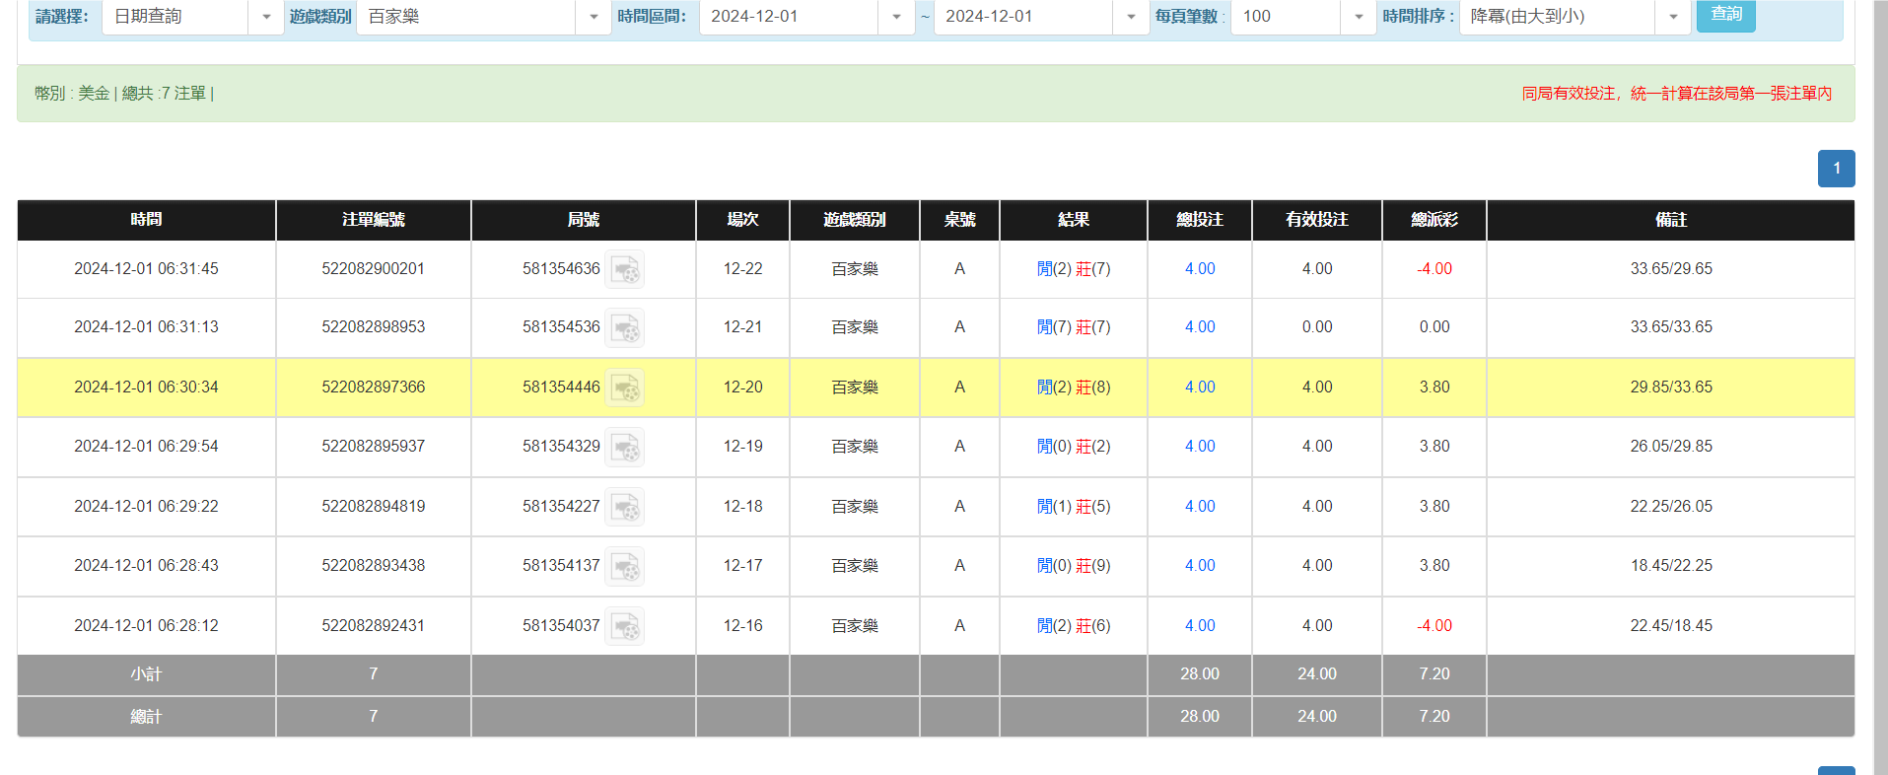This screenshot has height=775, width=1888.
Task: Open video replay icon for round 581354636
Action: click(x=624, y=269)
